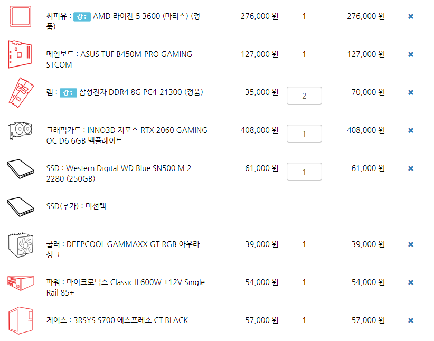Image resolution: width=434 pixels, height=341 pixels.
Task: Delete the 3RSYS S700 case entry
Action: coord(411,320)
